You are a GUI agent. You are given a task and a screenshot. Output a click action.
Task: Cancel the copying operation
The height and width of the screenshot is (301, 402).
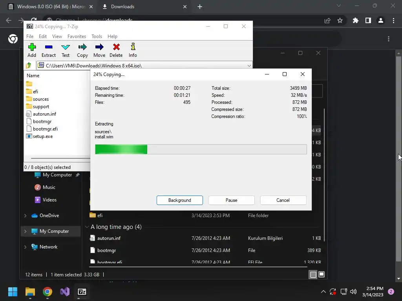click(x=283, y=200)
